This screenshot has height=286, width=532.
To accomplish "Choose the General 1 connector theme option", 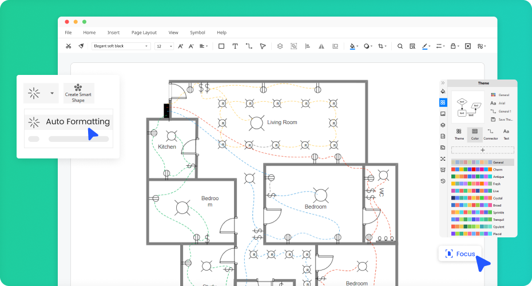I will tap(501, 112).
